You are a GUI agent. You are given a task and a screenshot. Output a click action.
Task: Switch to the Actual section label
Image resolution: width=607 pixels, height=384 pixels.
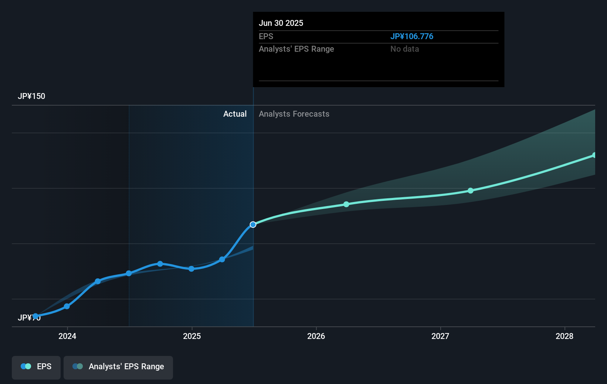[x=235, y=114]
